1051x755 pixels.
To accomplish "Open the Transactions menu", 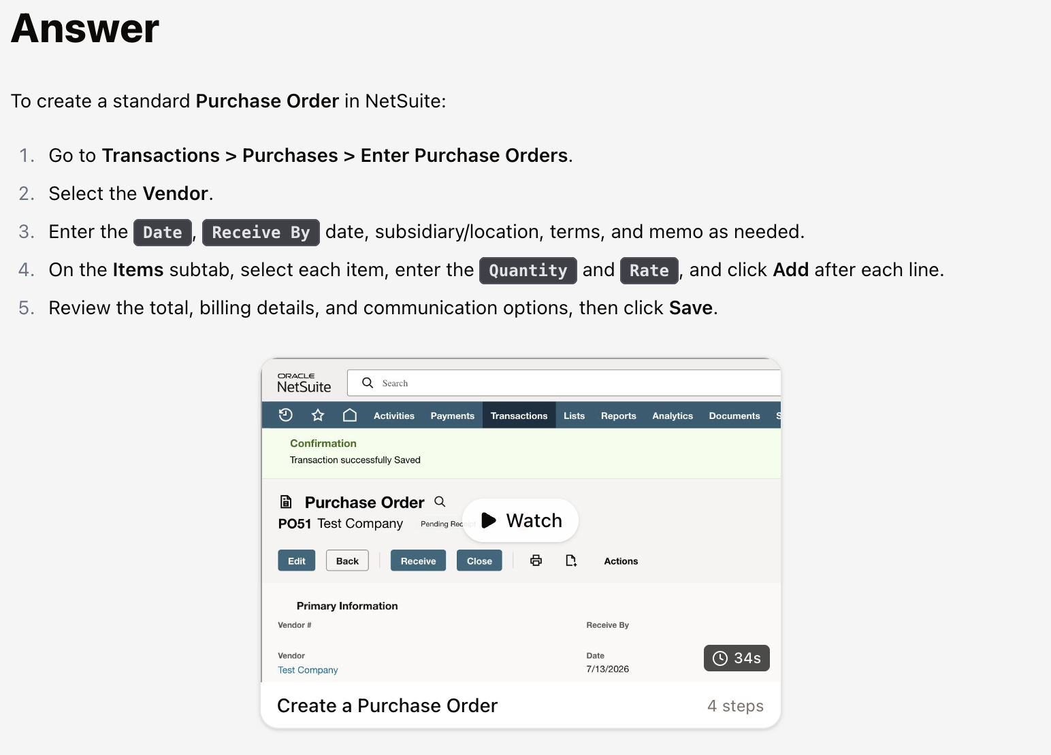I will (x=519, y=416).
